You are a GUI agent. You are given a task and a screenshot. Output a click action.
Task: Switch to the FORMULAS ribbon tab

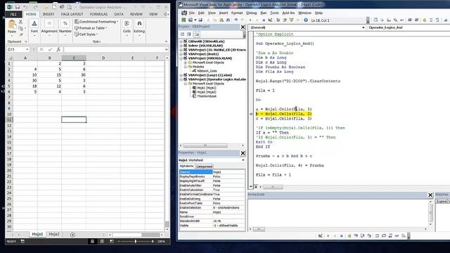coord(98,14)
